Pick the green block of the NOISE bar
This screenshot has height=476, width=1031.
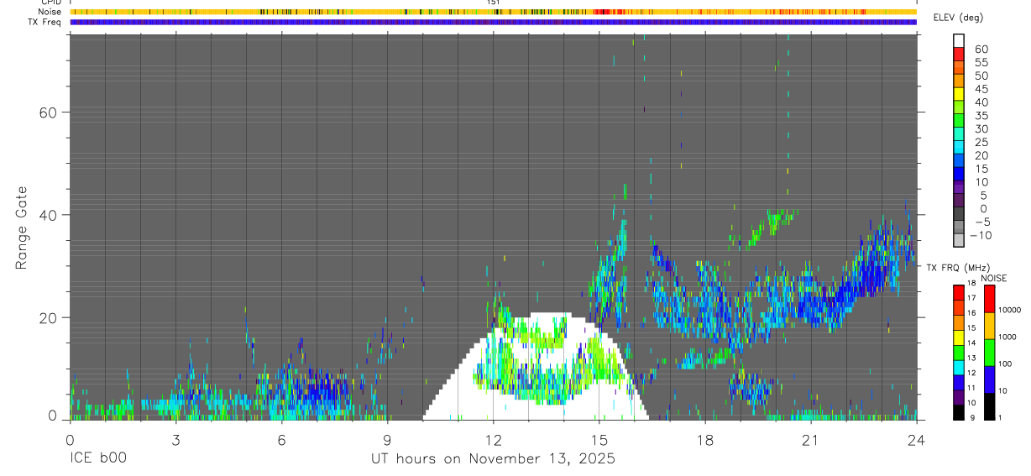coord(990,353)
